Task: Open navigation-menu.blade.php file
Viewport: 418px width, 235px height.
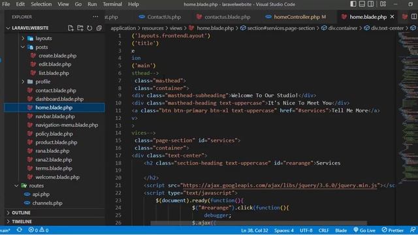Action: 67,125
